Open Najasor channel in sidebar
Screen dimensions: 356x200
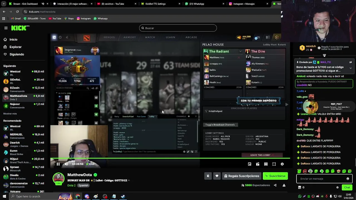(24, 106)
